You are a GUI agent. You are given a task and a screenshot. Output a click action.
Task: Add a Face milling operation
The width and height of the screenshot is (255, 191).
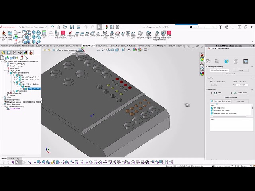tap(77, 34)
